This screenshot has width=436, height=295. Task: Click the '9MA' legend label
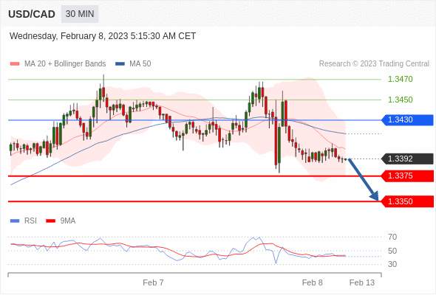click(x=68, y=221)
